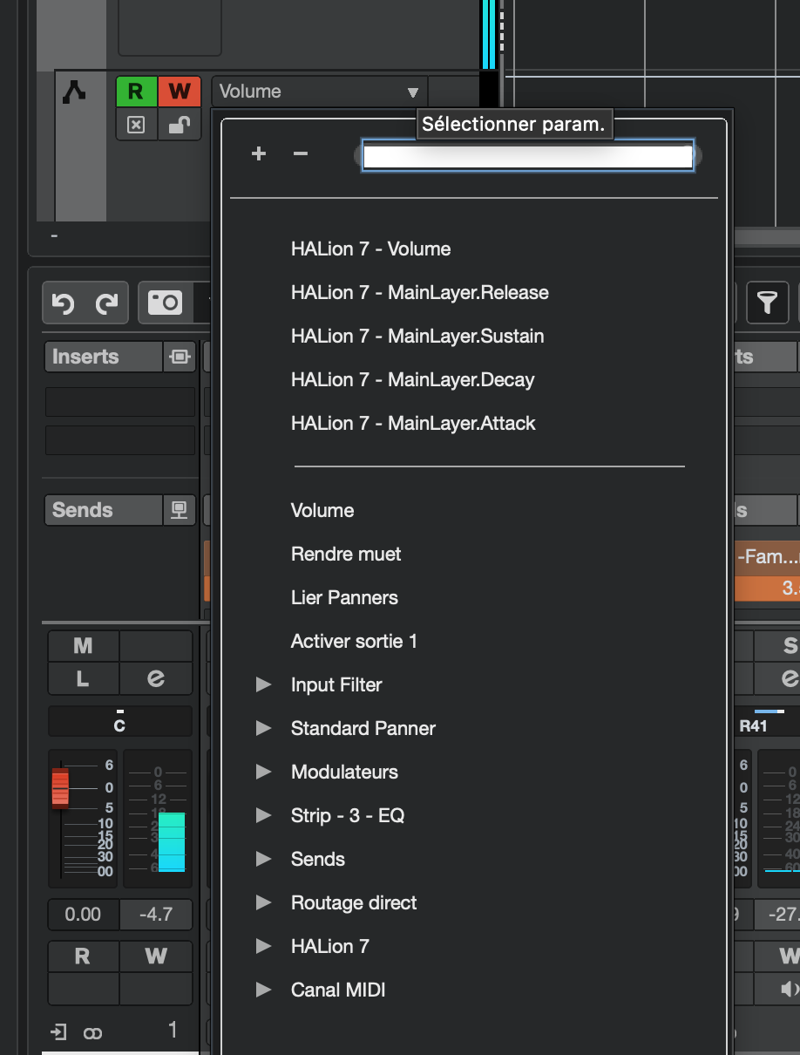Expand the Standard Panner folder

tap(263, 728)
